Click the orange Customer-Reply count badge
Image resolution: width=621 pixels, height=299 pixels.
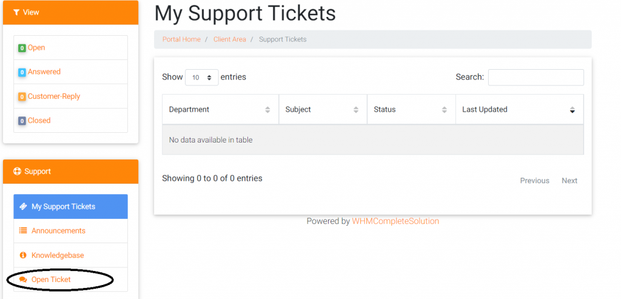[x=22, y=96]
